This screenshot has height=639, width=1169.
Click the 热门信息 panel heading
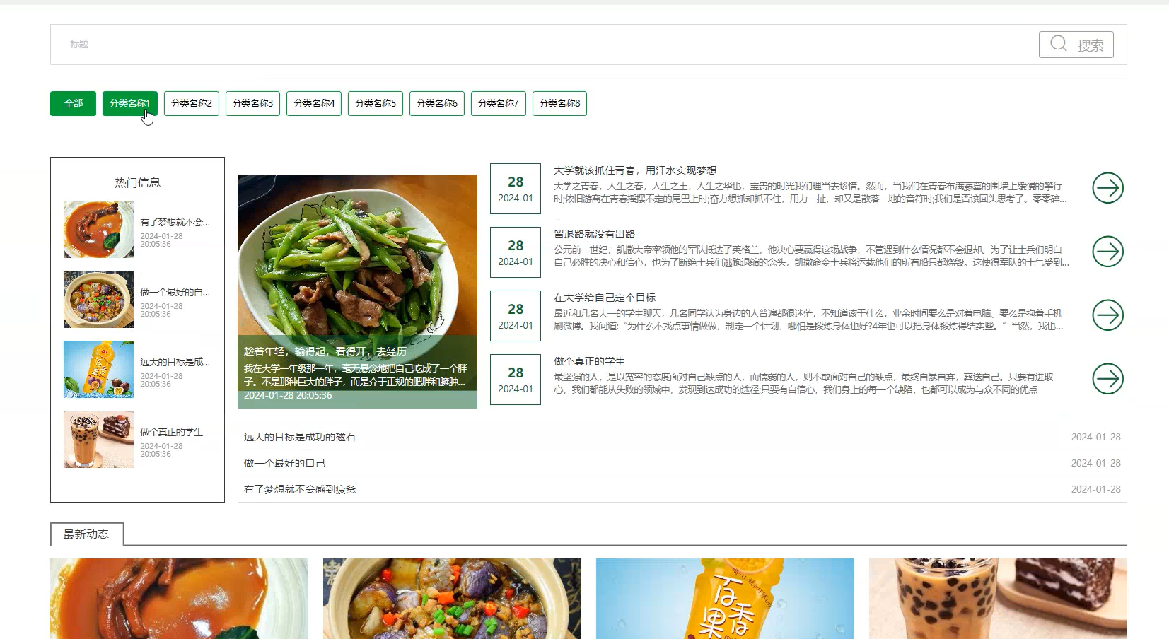pos(137,182)
